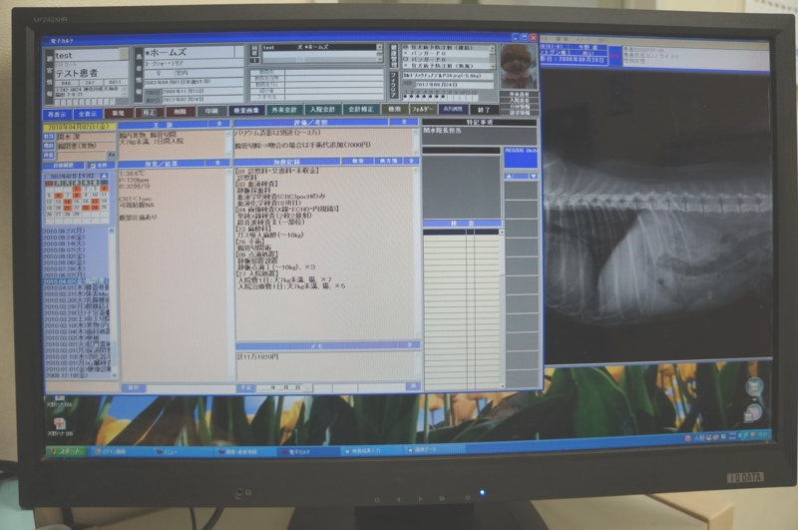Select first 狂犬病予防注射 row in health list
Image resolution: width=798 pixels, height=530 pixels.
click(447, 47)
